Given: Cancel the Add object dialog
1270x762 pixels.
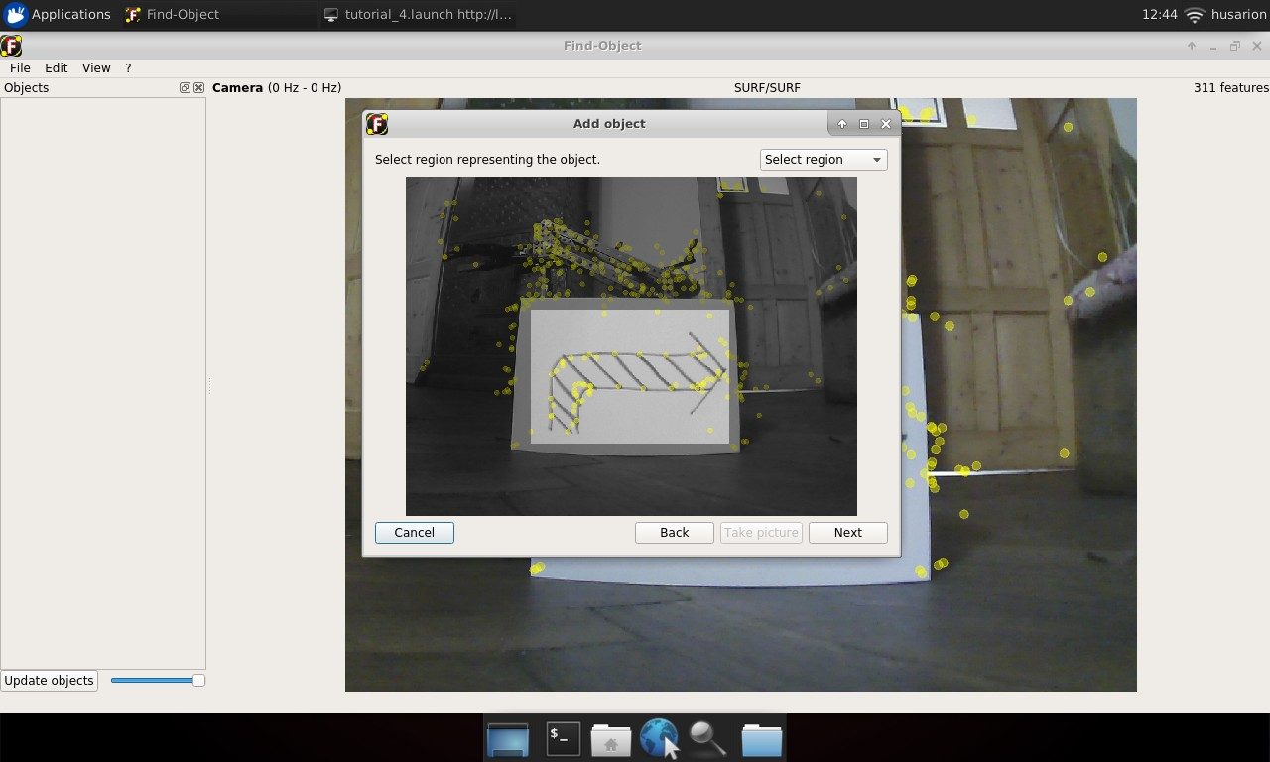Looking at the screenshot, I should click(415, 533).
